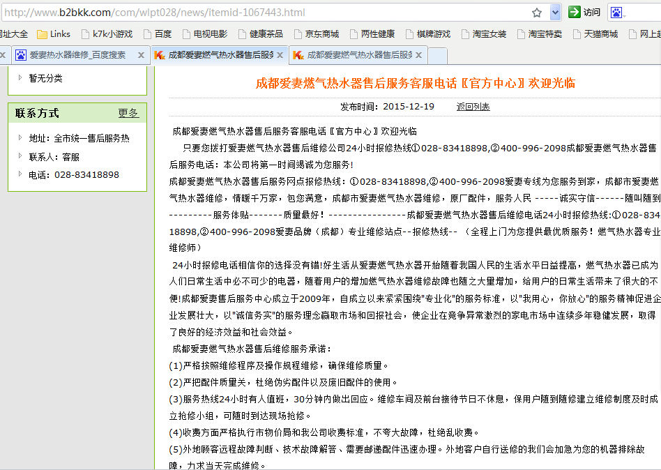Open the 健康茶品 bookmark
661x470 pixels.
pos(261,34)
